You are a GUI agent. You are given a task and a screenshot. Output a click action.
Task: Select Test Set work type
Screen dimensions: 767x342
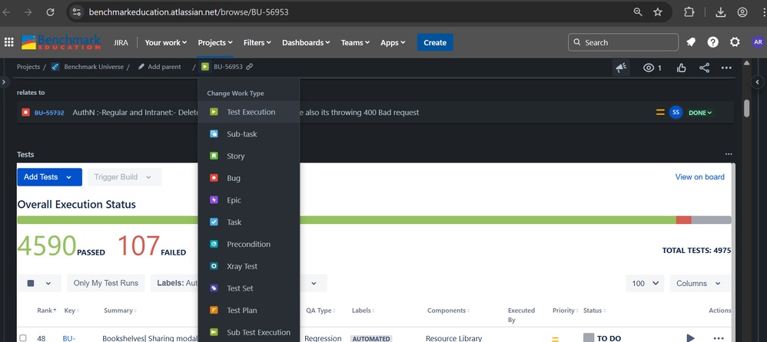point(249,288)
